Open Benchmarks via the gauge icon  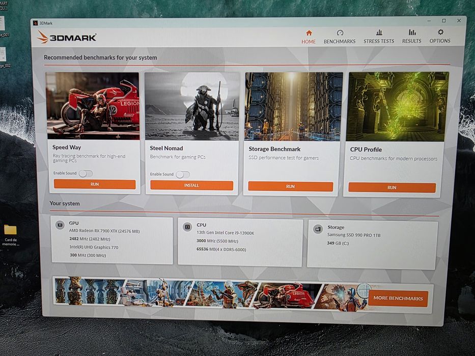coord(340,33)
